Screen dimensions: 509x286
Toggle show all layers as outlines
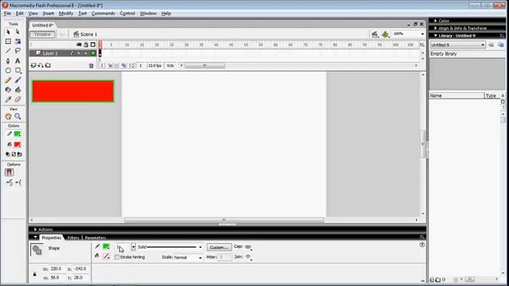tap(93, 44)
